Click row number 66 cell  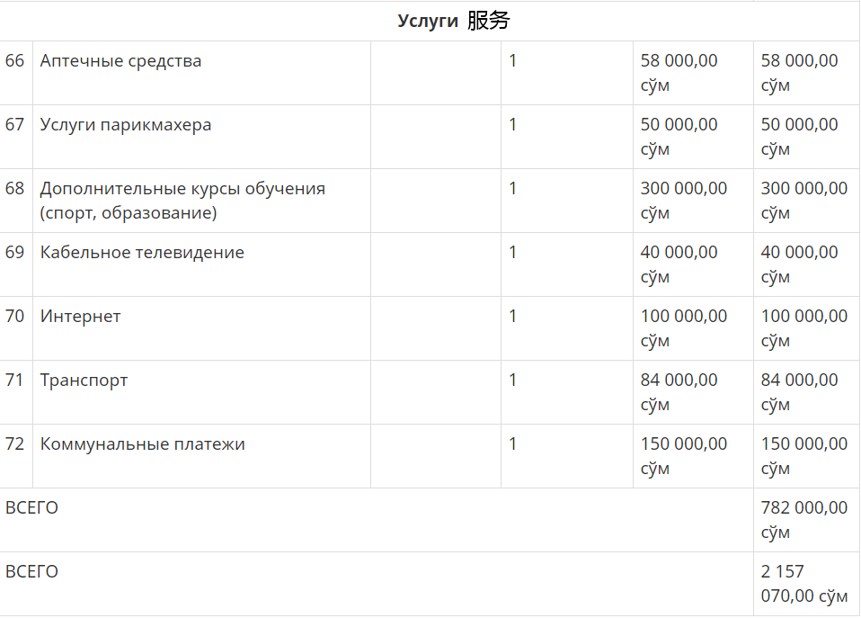point(15,61)
